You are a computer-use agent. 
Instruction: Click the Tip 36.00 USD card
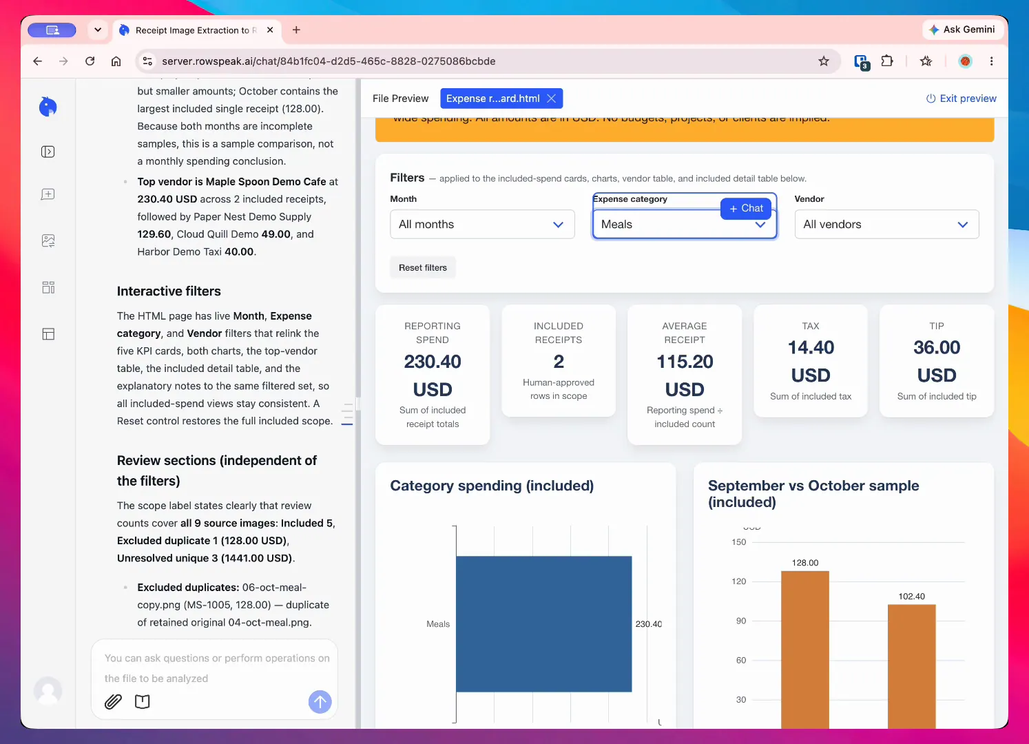[937, 361]
